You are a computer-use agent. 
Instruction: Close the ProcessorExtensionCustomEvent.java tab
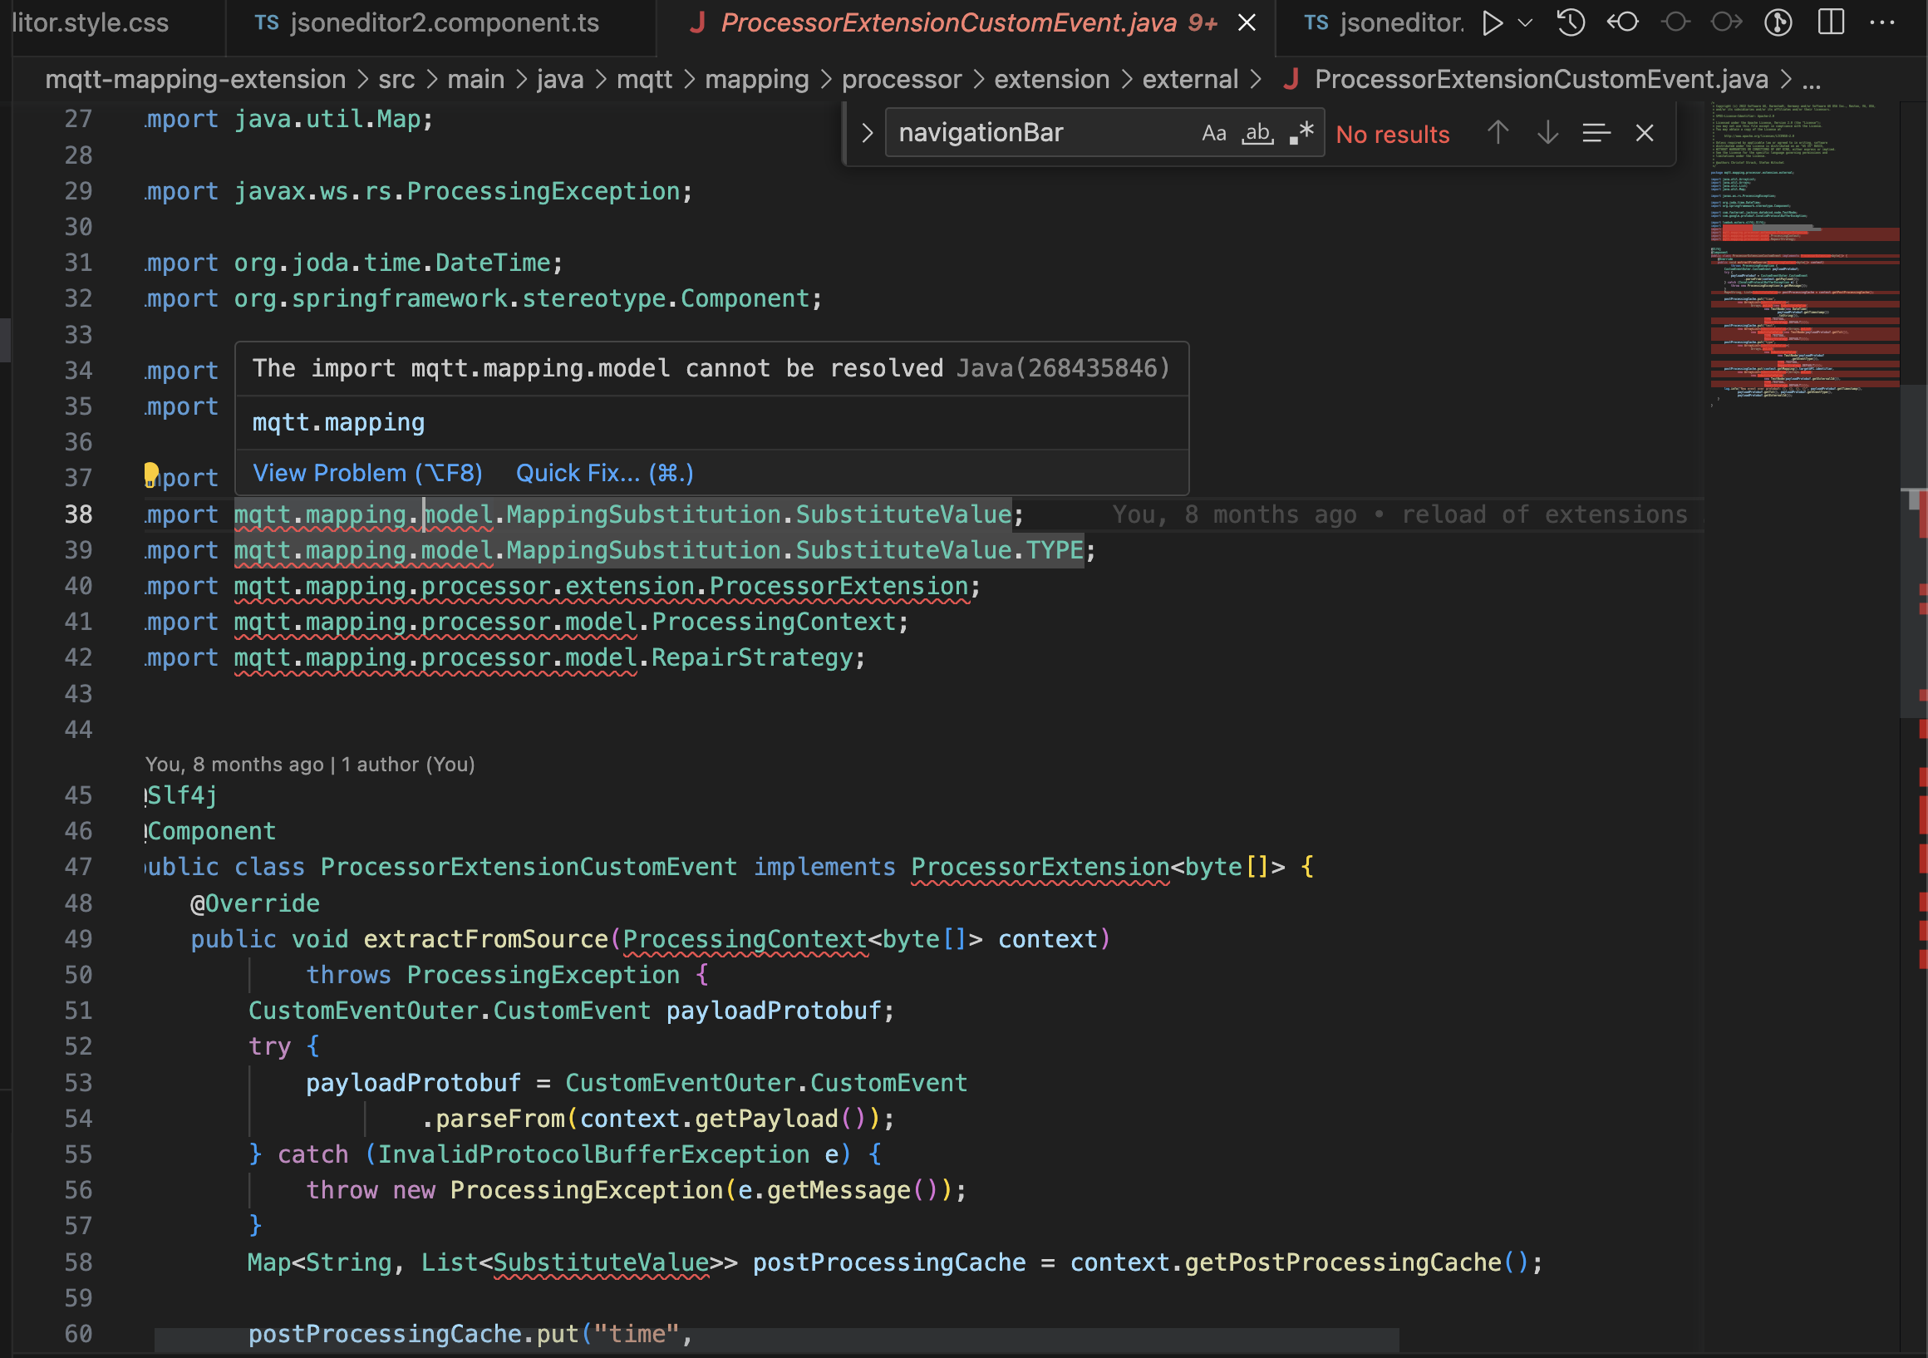[x=1247, y=22]
